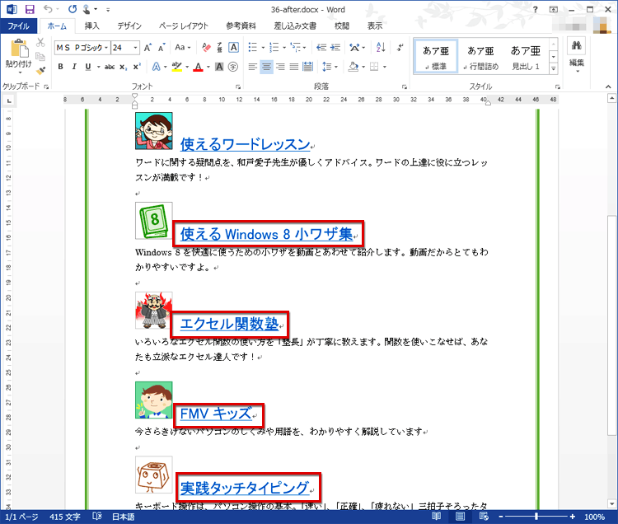Toggle Underline formatting

point(88,67)
